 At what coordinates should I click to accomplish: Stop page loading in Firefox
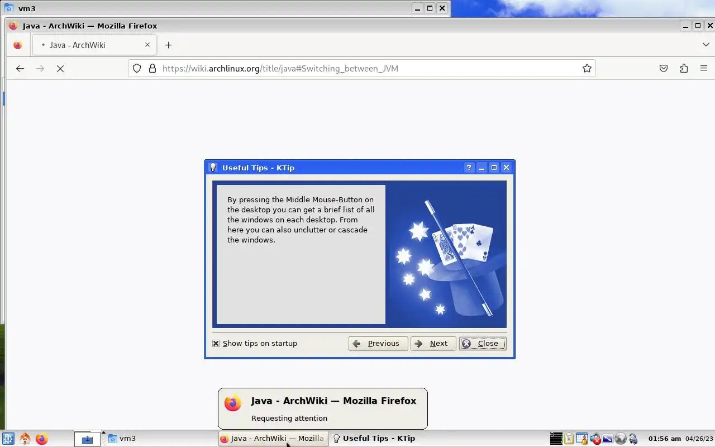(60, 68)
